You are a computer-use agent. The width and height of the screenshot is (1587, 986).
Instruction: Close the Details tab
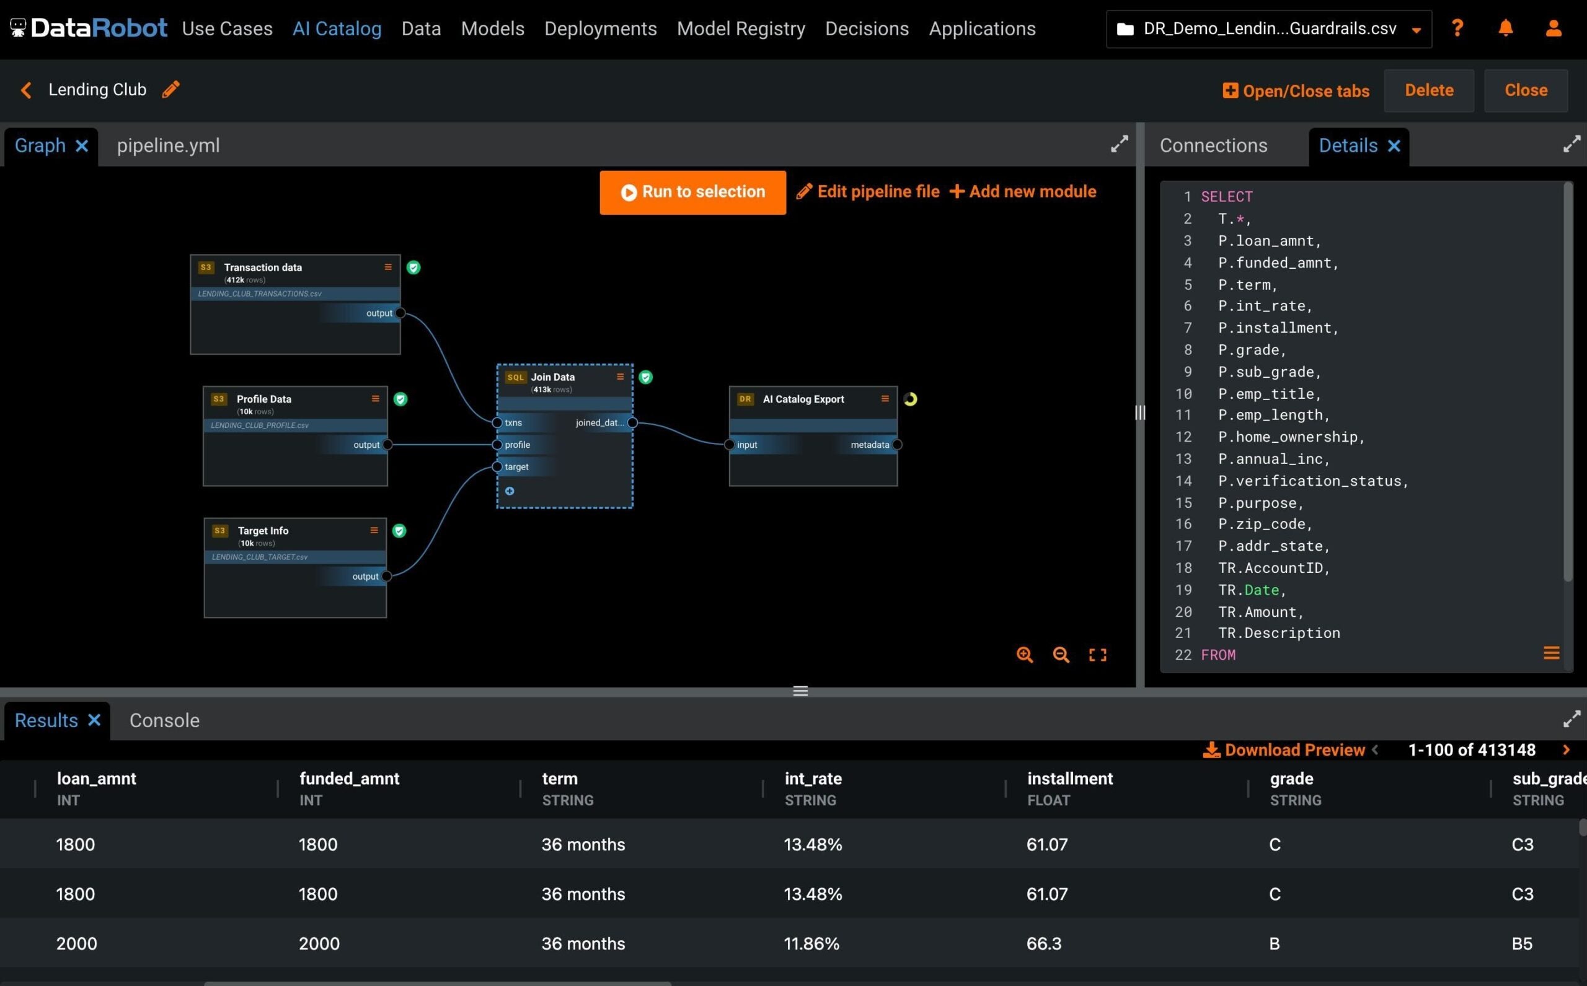click(1394, 146)
